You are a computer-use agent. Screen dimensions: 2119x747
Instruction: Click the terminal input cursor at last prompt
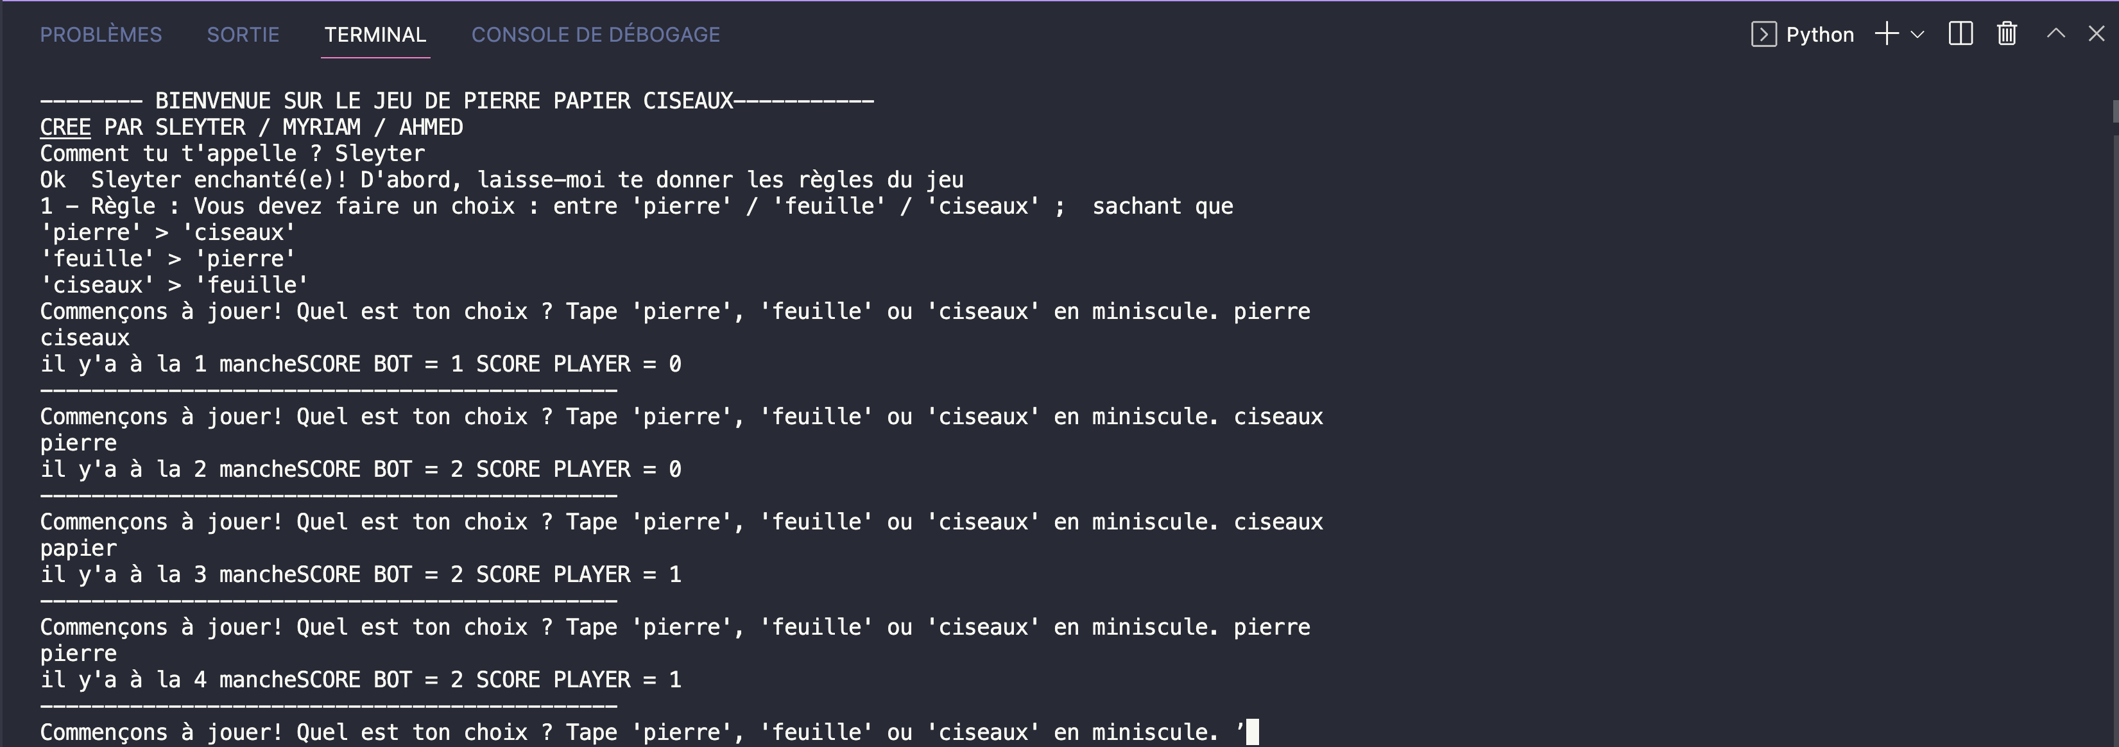(x=1252, y=732)
